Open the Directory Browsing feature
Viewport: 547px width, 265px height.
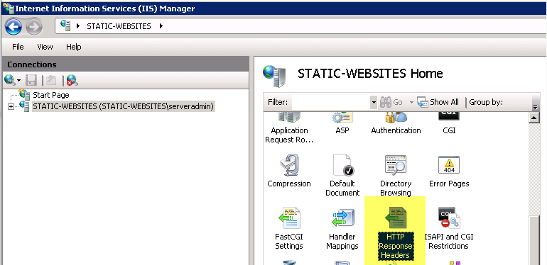tap(396, 176)
